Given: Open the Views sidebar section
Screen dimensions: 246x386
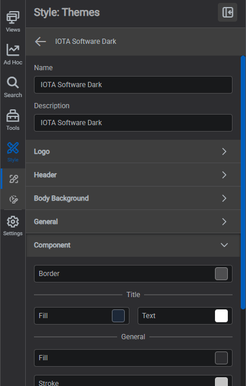Looking at the screenshot, I should click(x=13, y=22).
